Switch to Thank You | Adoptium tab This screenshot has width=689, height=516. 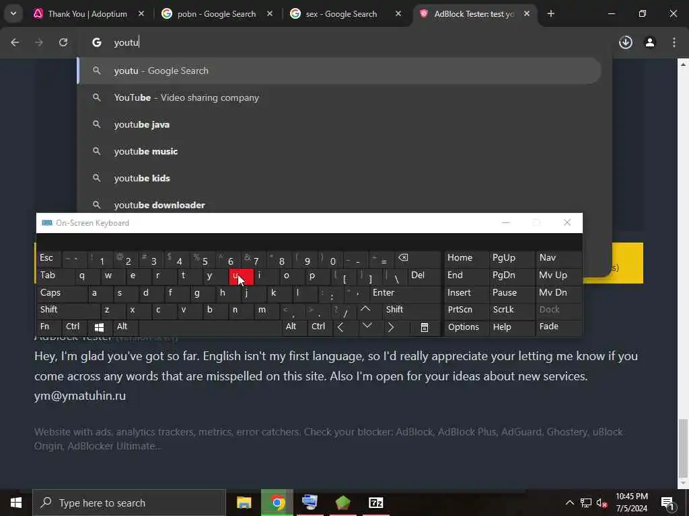pos(88,14)
